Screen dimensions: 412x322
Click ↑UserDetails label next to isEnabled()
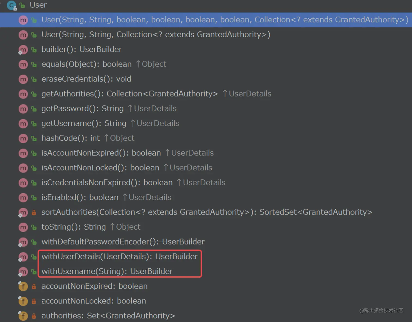point(147,197)
